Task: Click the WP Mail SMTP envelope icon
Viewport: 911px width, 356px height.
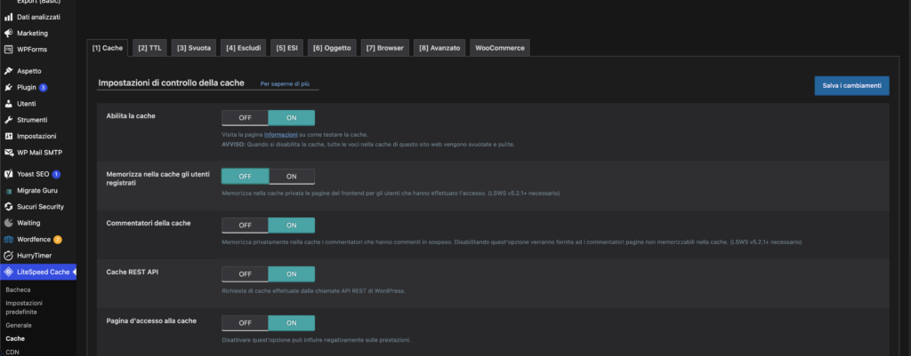Action: (8, 153)
